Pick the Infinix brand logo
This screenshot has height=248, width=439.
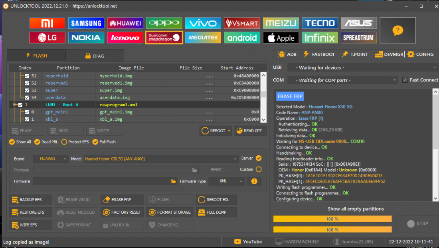click(320, 38)
